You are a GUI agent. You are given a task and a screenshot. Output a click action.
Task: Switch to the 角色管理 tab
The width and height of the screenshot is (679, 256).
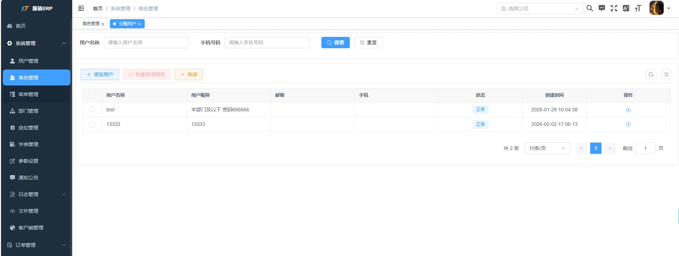pyautogui.click(x=91, y=24)
